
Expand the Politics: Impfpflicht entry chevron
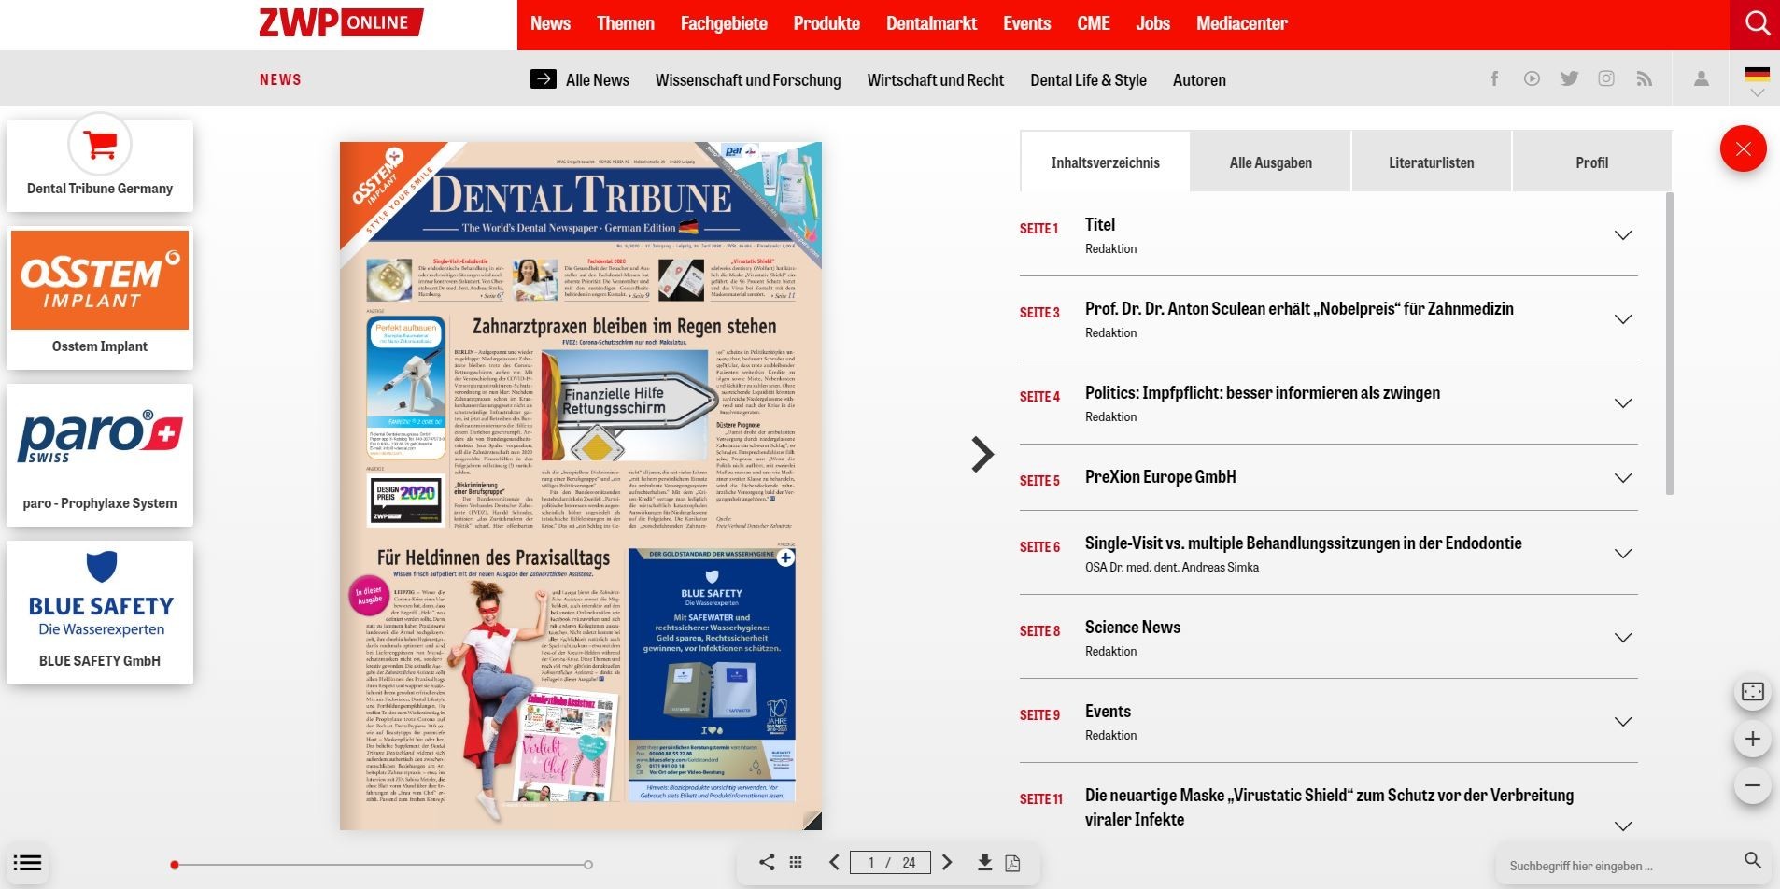click(1623, 403)
